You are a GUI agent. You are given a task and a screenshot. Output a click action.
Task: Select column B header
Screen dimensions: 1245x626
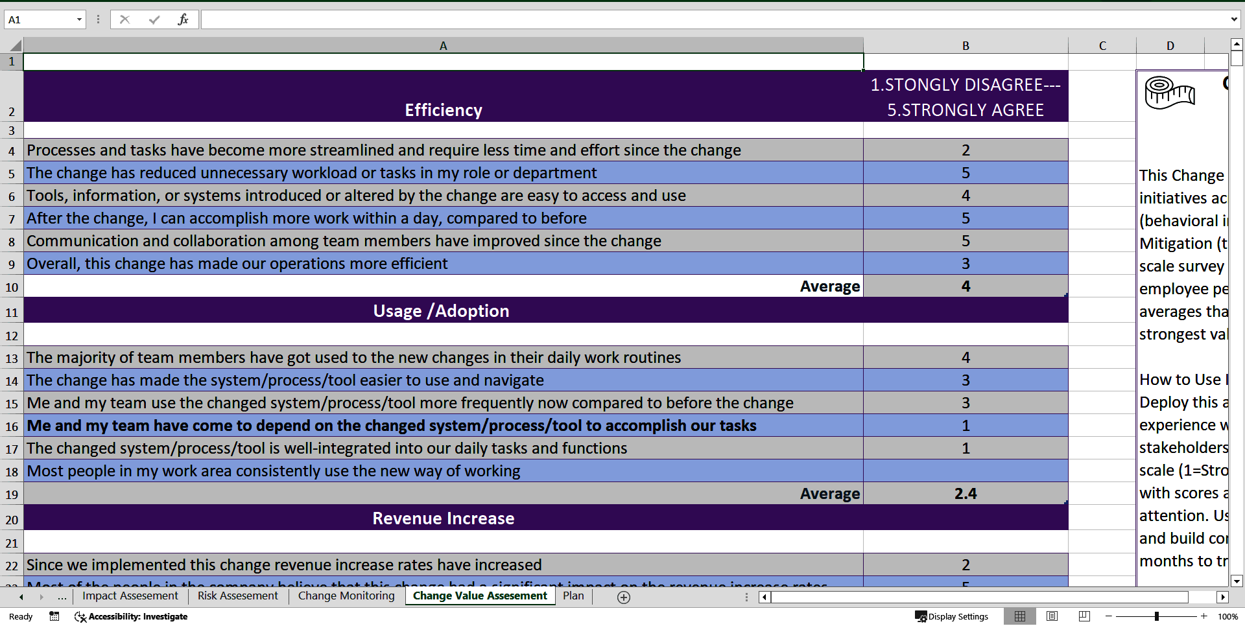click(x=966, y=45)
